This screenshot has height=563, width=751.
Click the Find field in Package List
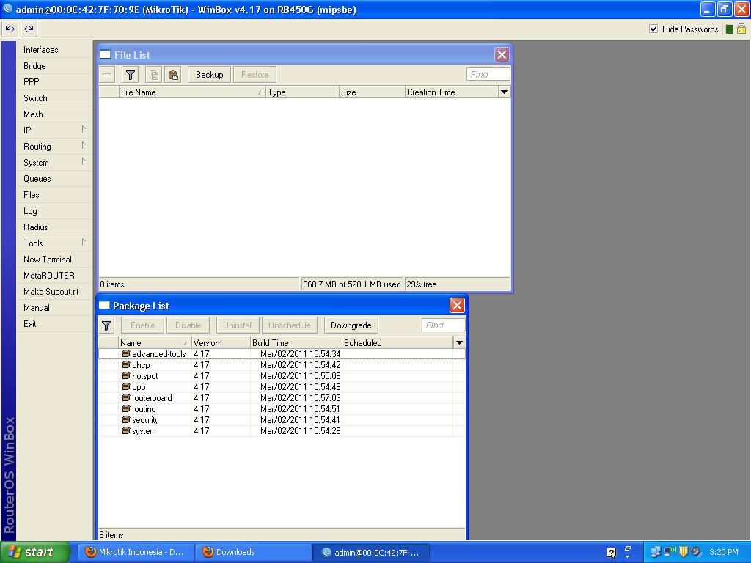pyautogui.click(x=443, y=325)
